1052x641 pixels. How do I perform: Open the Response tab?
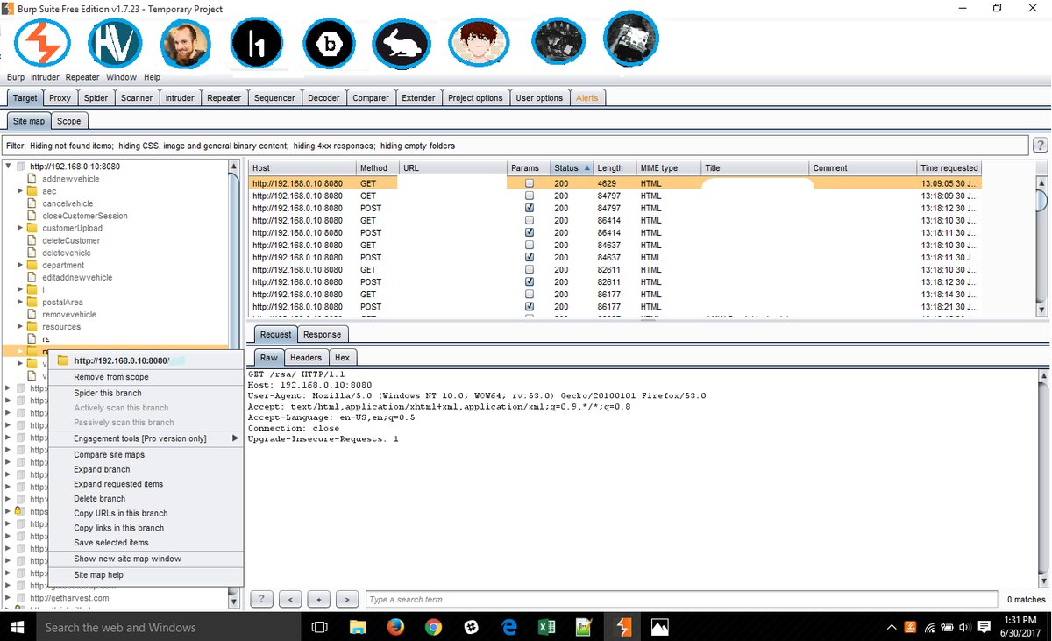click(323, 334)
